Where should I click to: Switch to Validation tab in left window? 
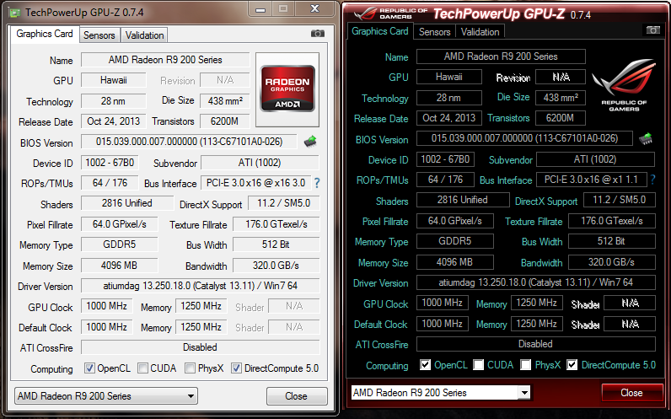point(145,35)
